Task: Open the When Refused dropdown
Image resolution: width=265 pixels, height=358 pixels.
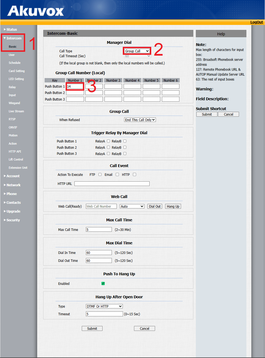Action: click(x=140, y=120)
